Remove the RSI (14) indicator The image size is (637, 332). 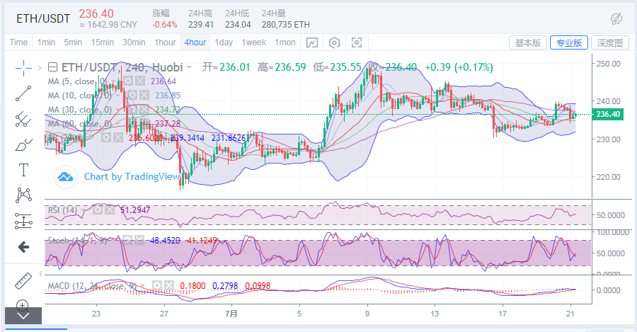pos(110,210)
